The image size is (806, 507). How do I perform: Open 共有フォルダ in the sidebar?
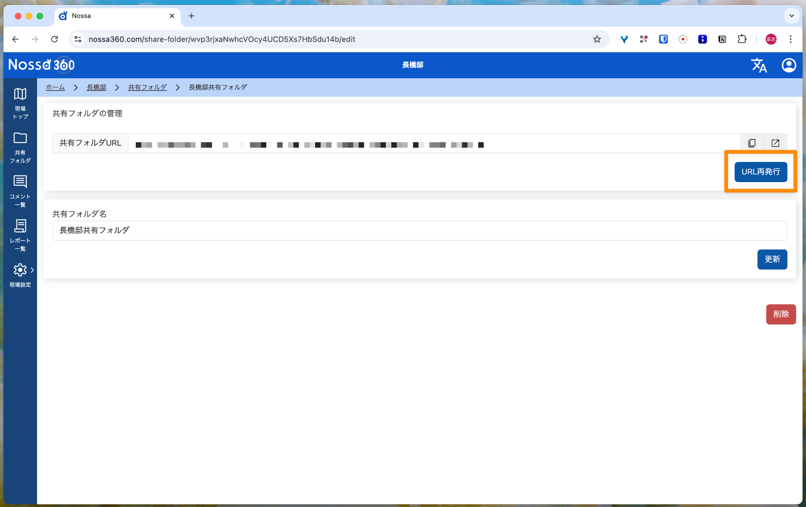[x=20, y=138]
